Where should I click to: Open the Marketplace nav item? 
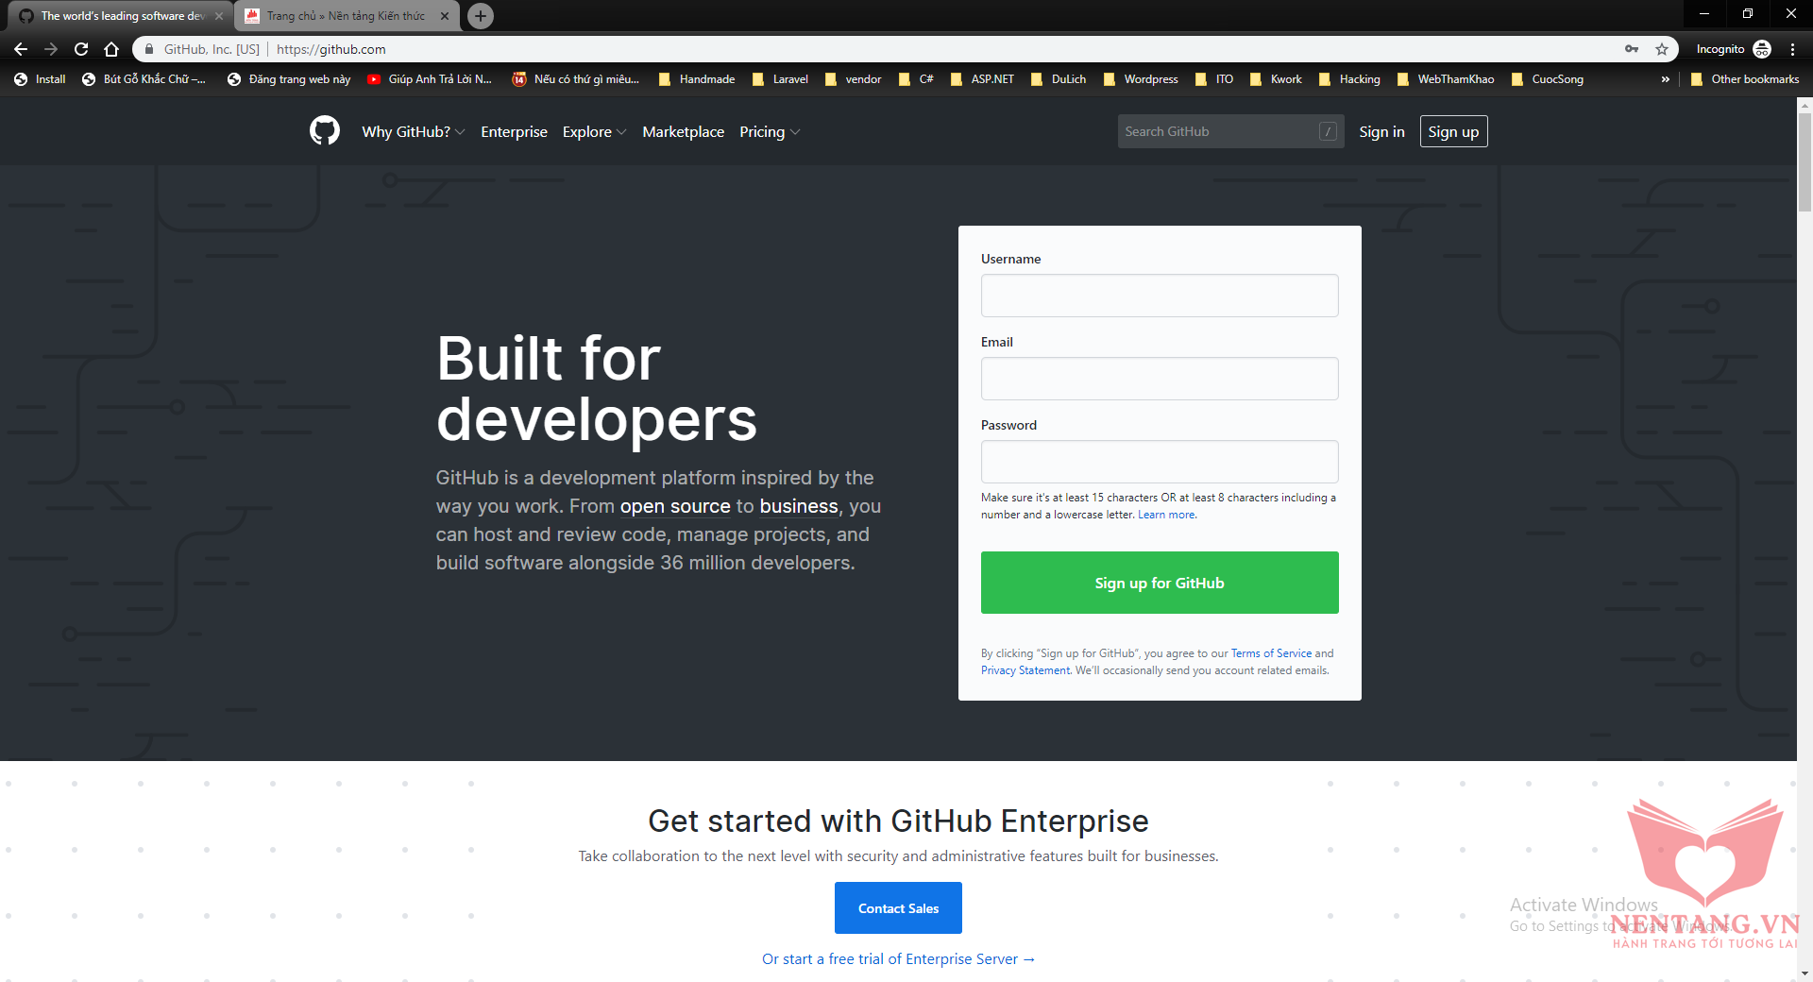click(683, 132)
